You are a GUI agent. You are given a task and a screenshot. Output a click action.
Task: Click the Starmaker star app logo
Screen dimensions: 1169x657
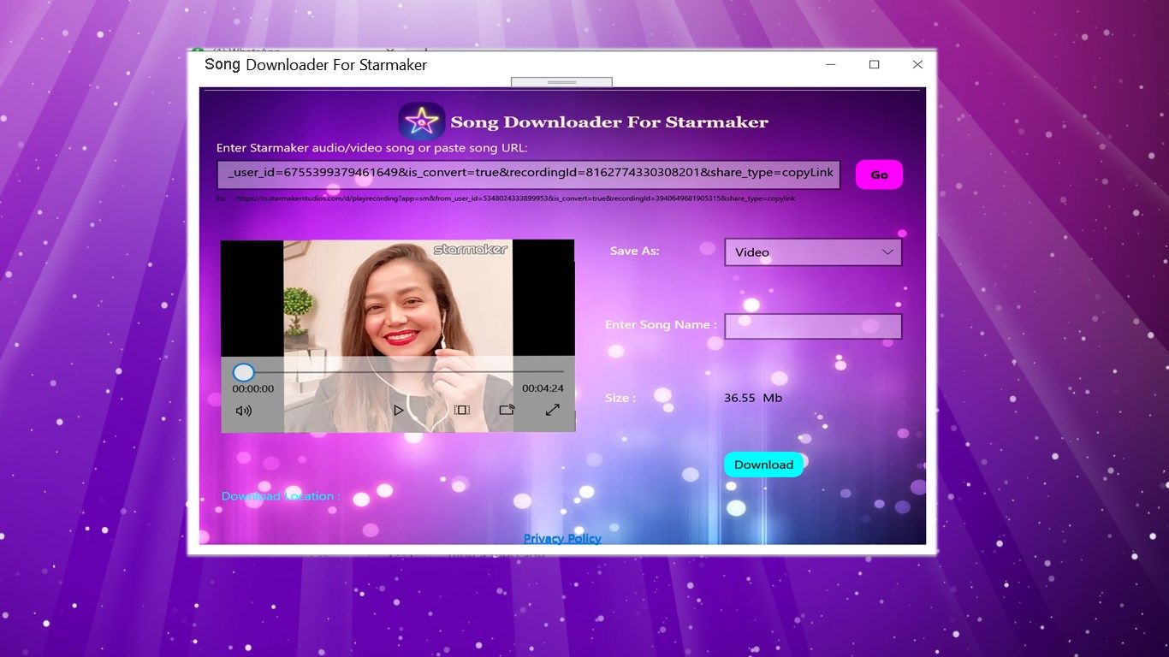[422, 121]
